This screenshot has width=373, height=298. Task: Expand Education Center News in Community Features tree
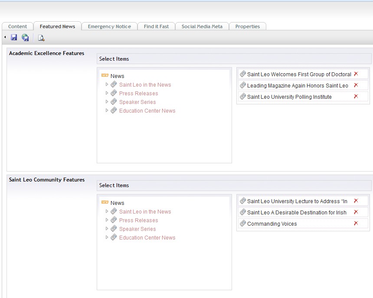[107, 237]
